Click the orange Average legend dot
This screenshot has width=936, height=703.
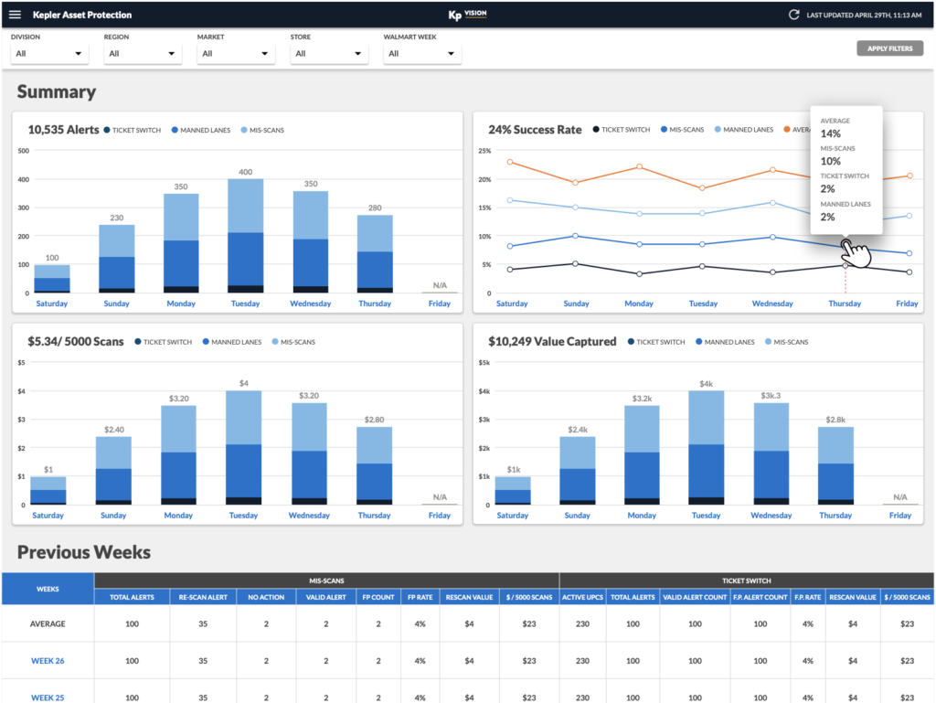tap(786, 130)
